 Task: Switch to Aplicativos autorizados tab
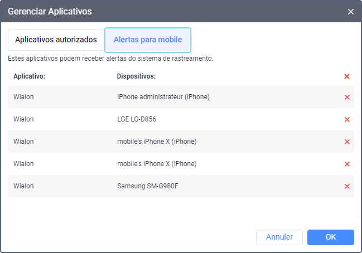click(x=56, y=40)
